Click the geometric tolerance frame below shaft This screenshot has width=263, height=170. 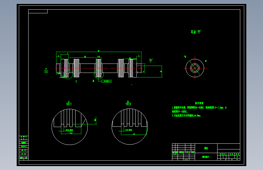pos(106,81)
